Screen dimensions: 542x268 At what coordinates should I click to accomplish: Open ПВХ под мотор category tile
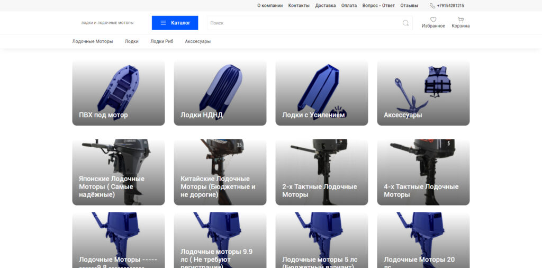pos(119,93)
